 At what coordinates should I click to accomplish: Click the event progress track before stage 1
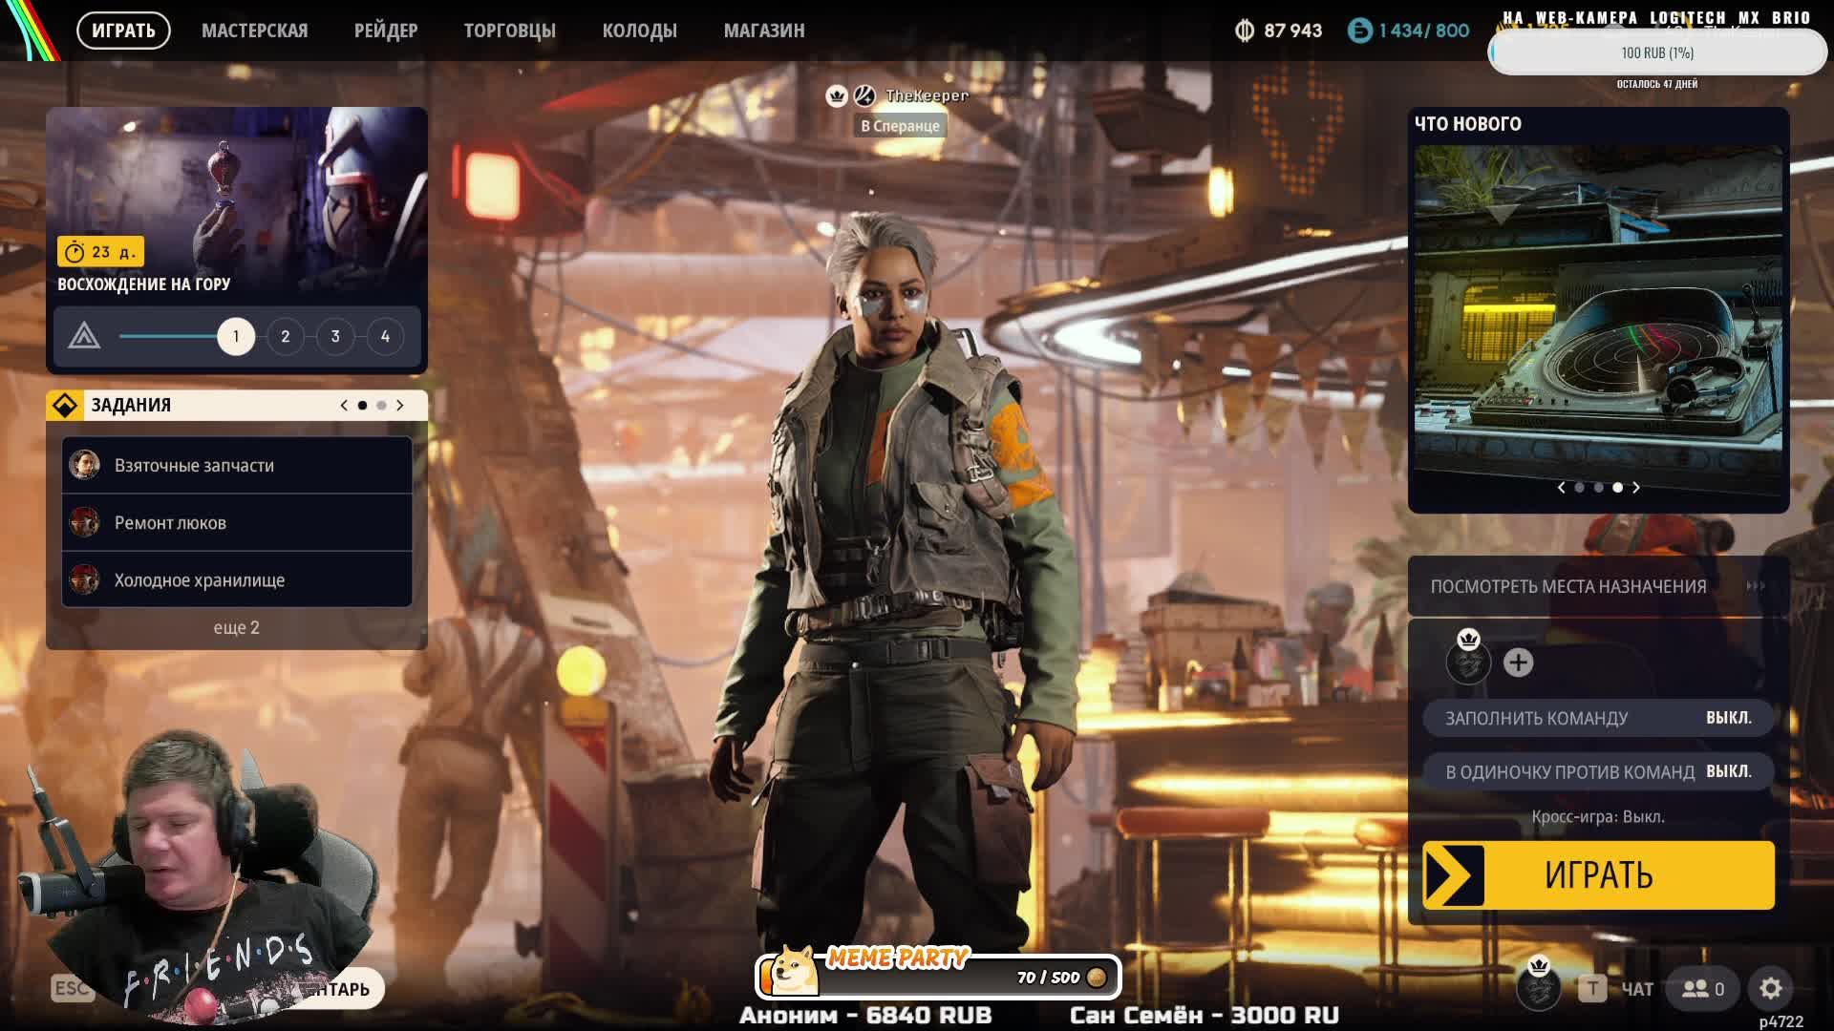(168, 336)
